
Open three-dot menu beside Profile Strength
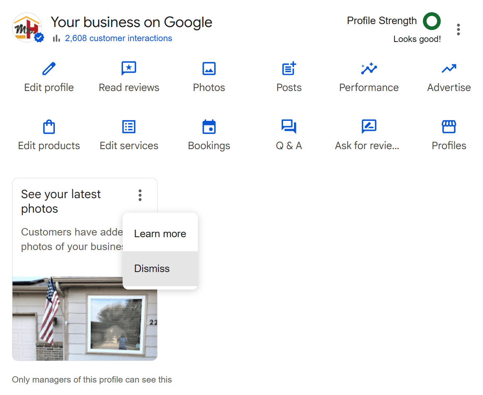(x=458, y=29)
